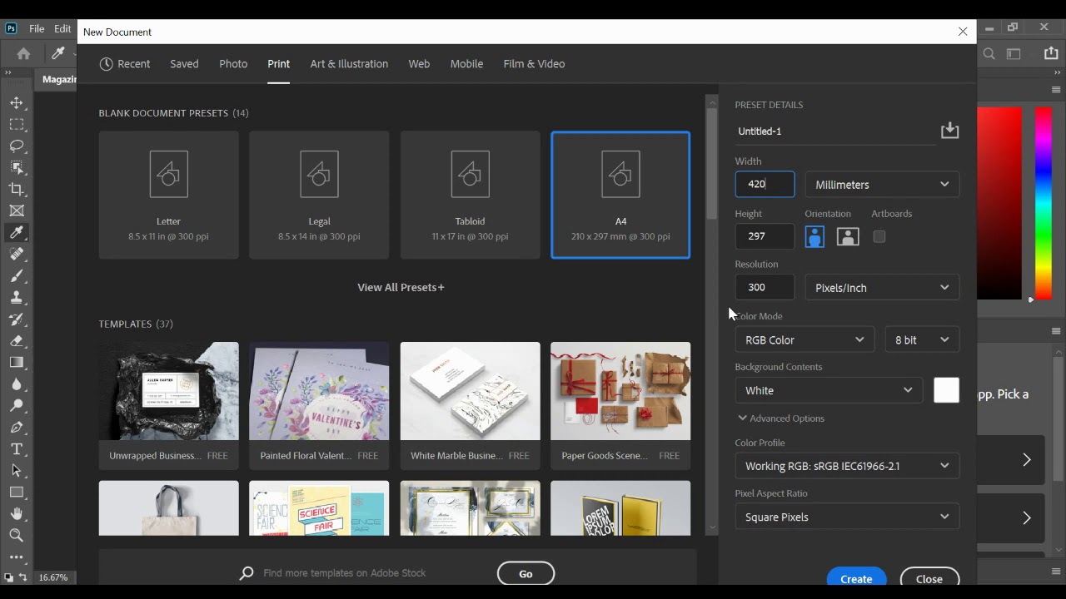Select the Eraser tool

17,340
